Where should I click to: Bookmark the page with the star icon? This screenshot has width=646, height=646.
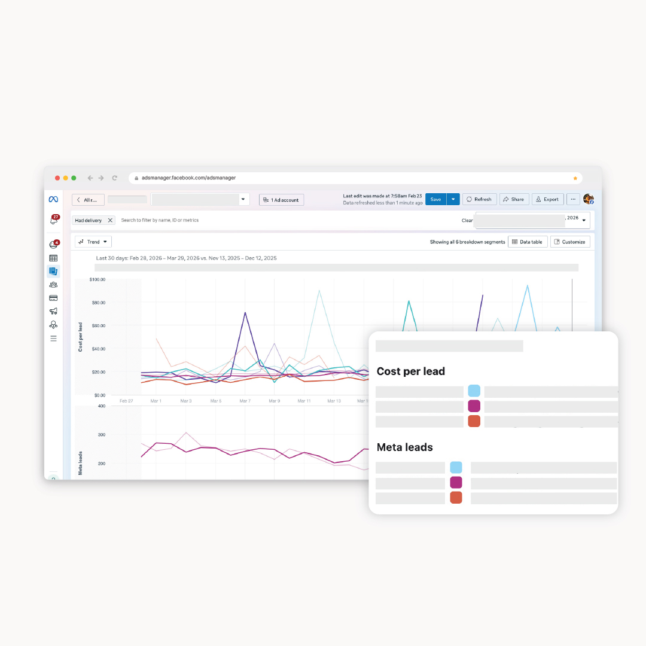[x=575, y=178]
